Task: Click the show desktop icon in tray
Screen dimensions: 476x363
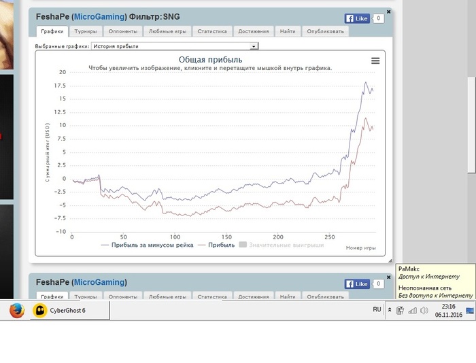Action: [470, 311]
